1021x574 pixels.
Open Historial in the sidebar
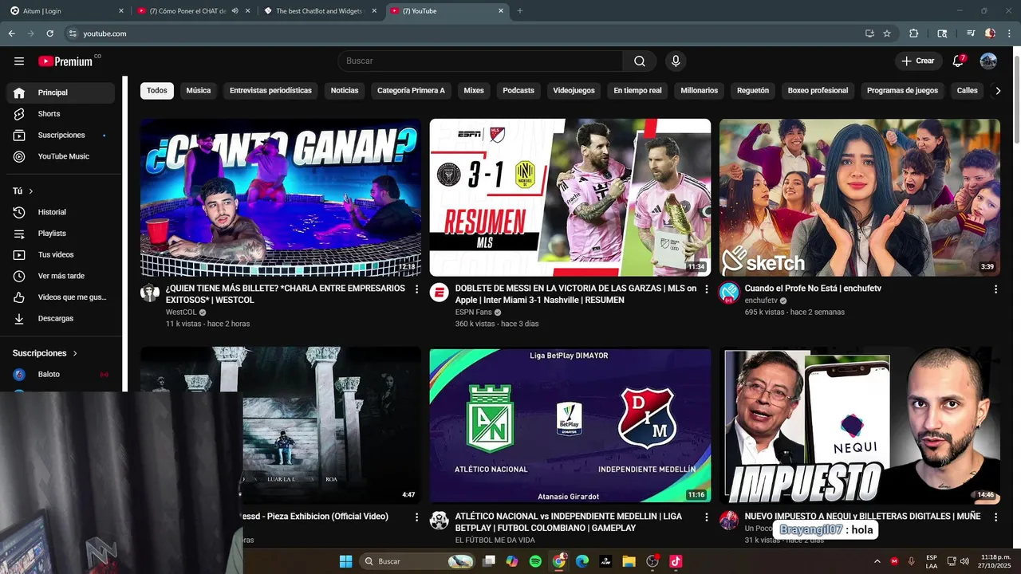(x=61, y=212)
